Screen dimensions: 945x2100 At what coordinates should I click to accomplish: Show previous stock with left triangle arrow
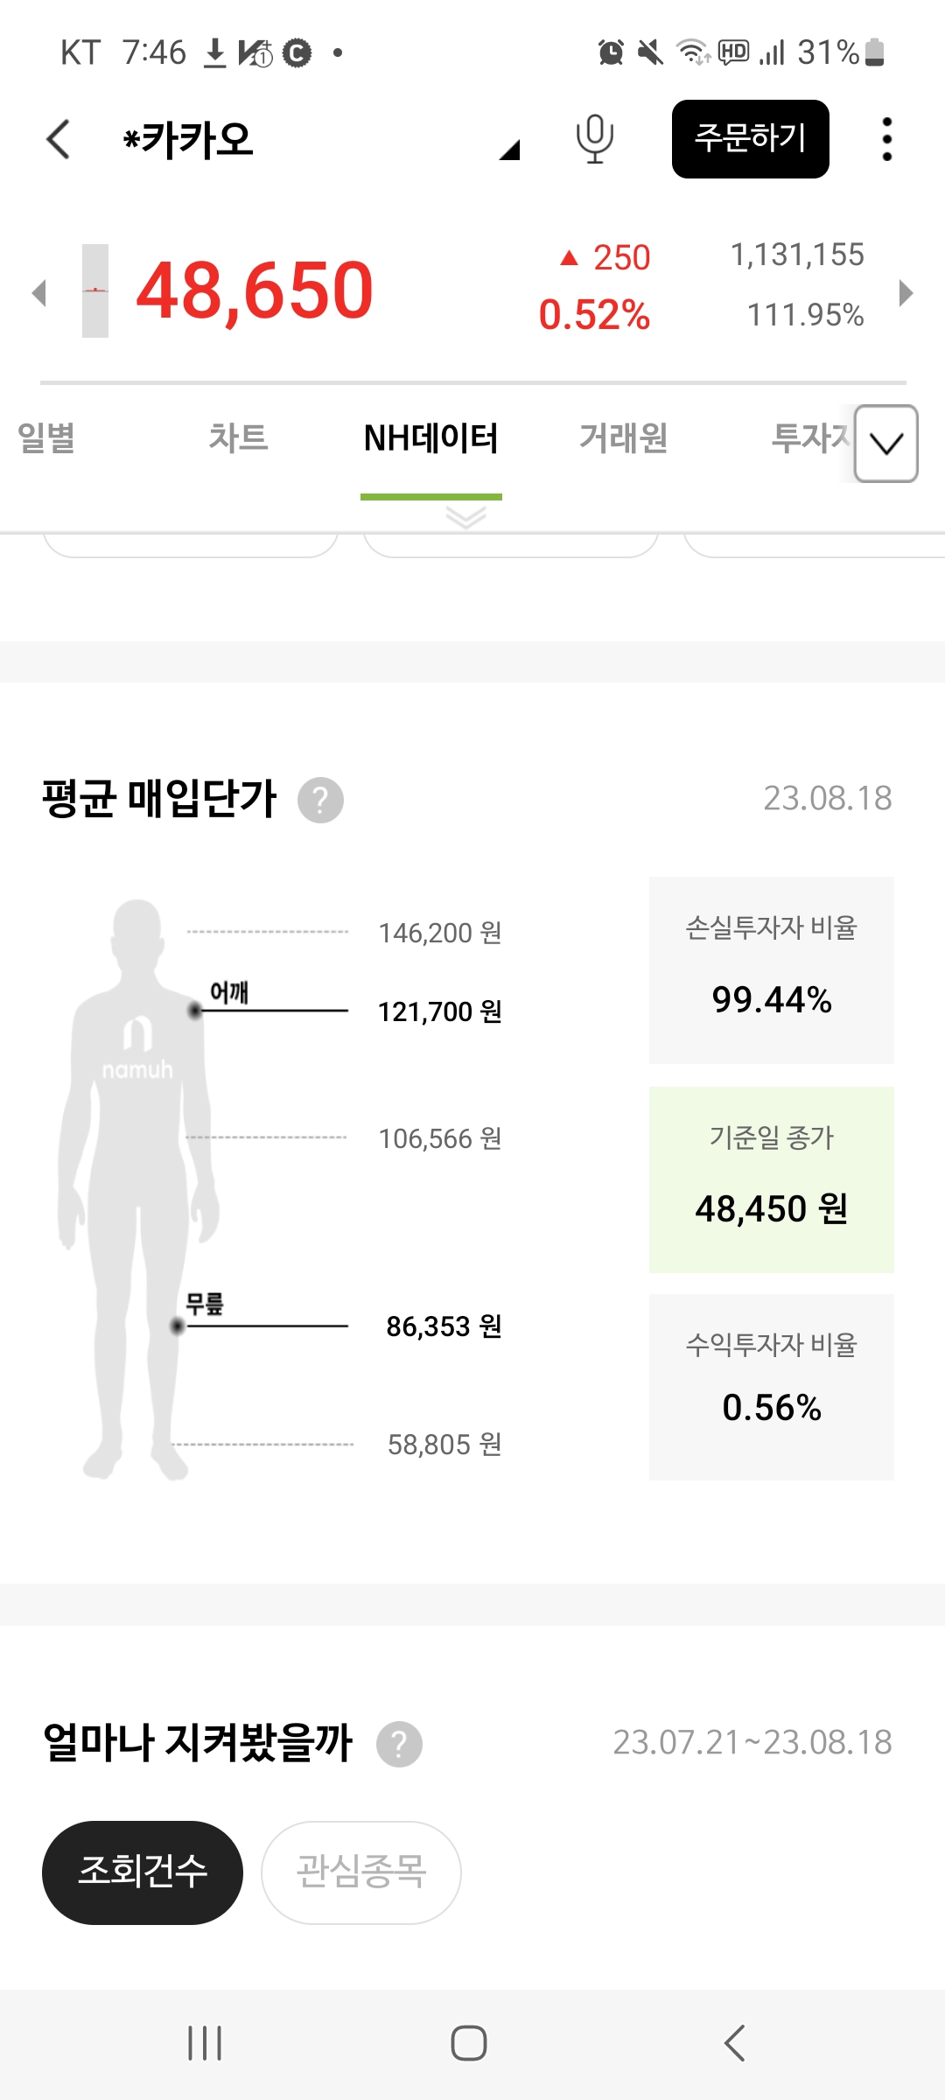click(x=38, y=292)
